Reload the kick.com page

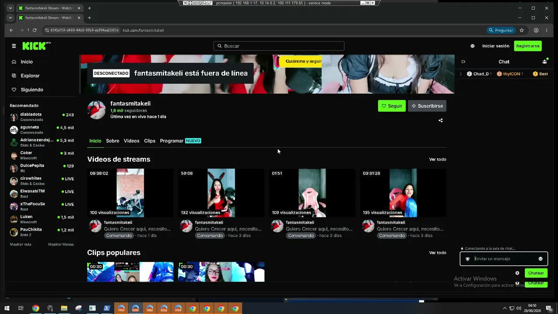(x=34, y=30)
